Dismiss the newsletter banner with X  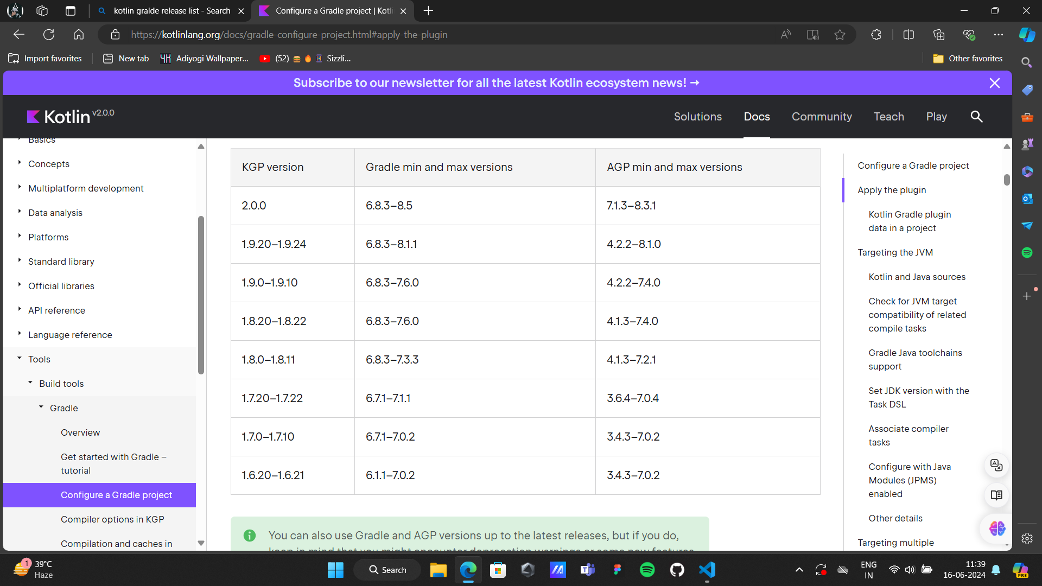(994, 83)
